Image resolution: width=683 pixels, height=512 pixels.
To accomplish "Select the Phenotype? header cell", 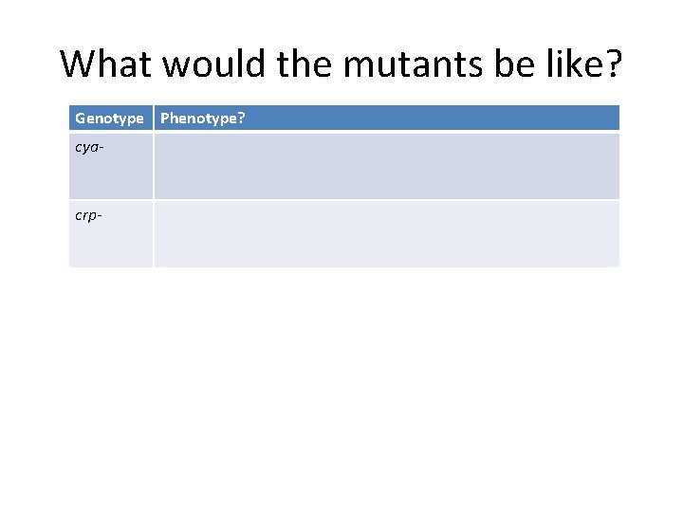I will pos(203,119).
